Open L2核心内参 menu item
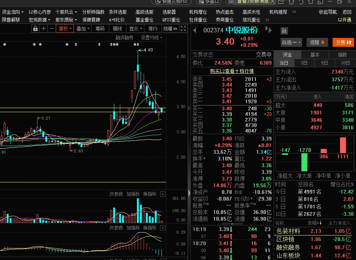 coord(40,12)
